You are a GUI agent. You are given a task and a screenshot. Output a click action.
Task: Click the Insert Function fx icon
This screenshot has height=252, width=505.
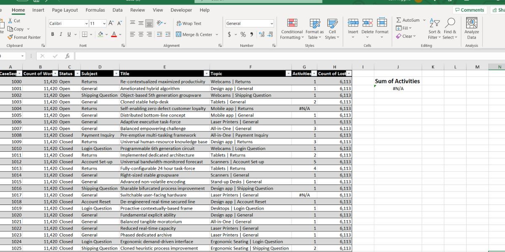coord(67,56)
